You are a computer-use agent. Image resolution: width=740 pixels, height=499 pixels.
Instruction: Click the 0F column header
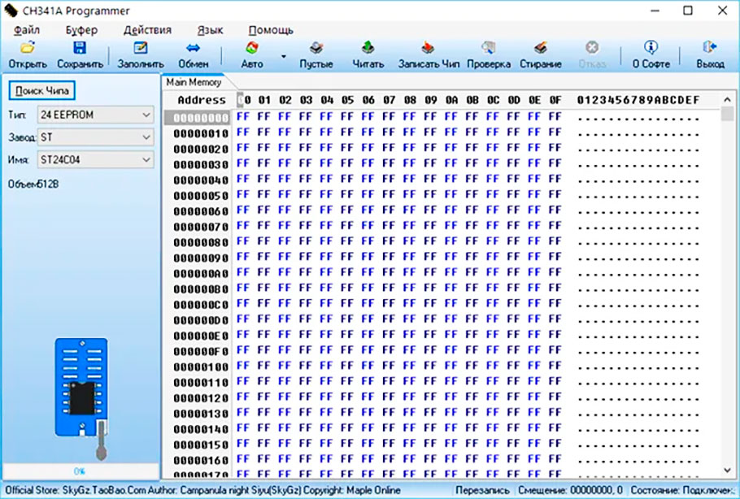coord(555,100)
